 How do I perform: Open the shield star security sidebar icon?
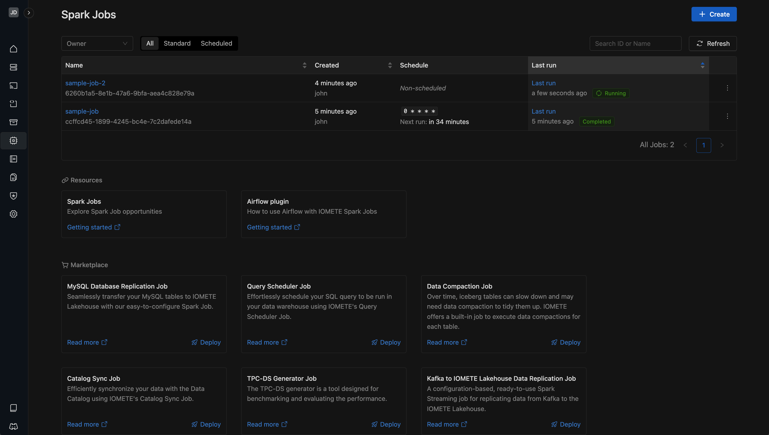[x=14, y=196]
